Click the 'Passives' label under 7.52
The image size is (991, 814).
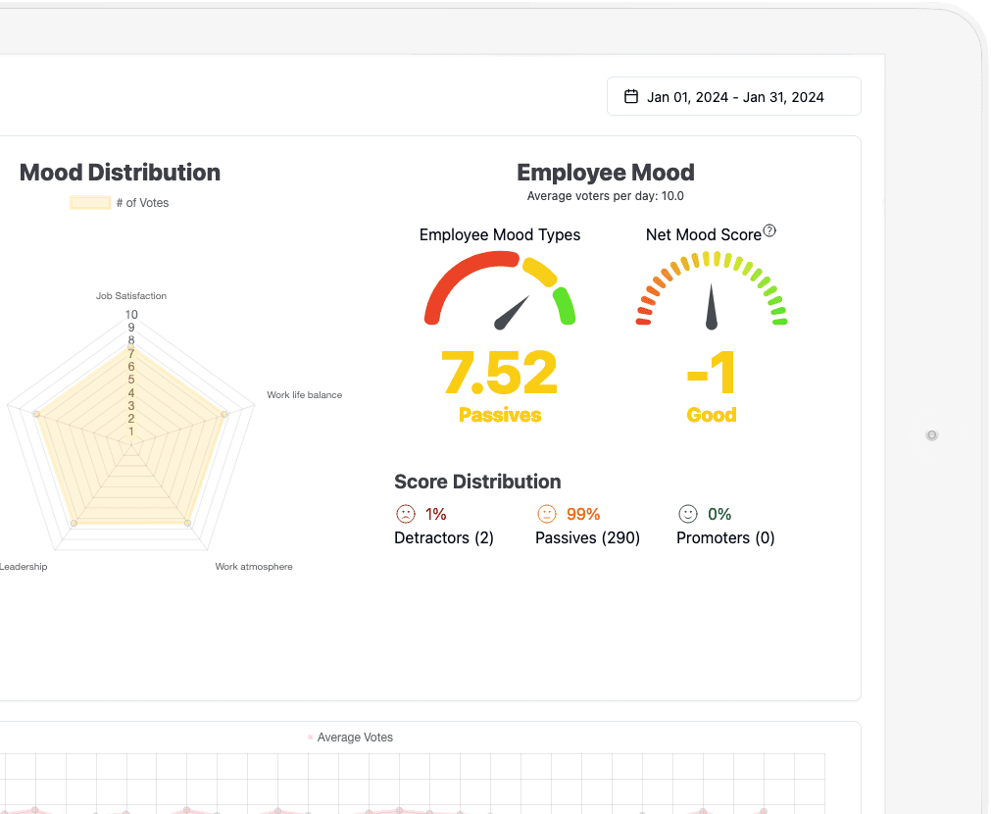coord(500,415)
